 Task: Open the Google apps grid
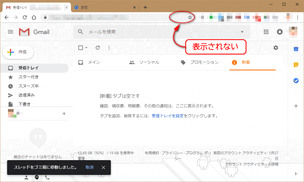click(x=266, y=32)
